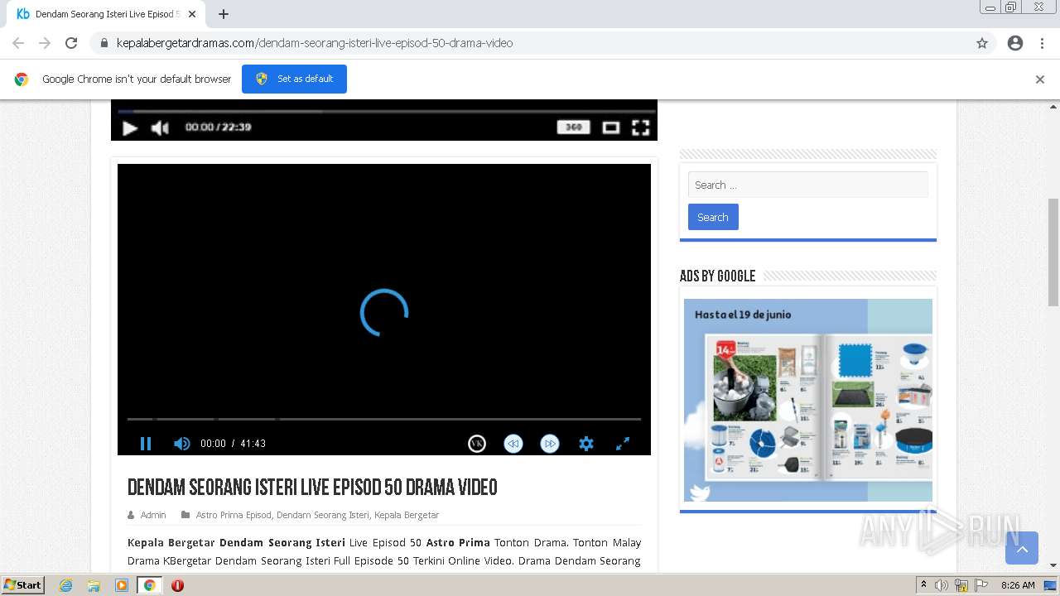Click the blue Search button
Image resolution: width=1060 pixels, height=596 pixels.
click(713, 217)
